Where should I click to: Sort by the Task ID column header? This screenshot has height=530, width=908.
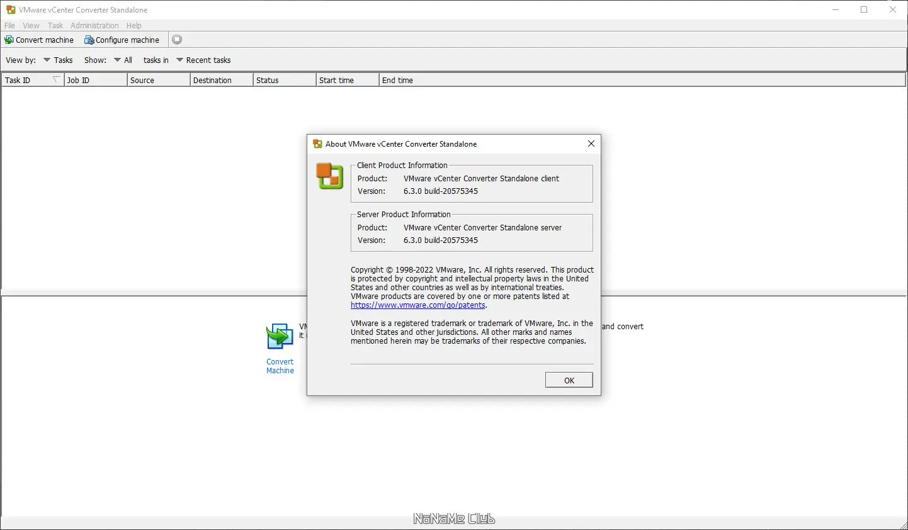click(33, 80)
